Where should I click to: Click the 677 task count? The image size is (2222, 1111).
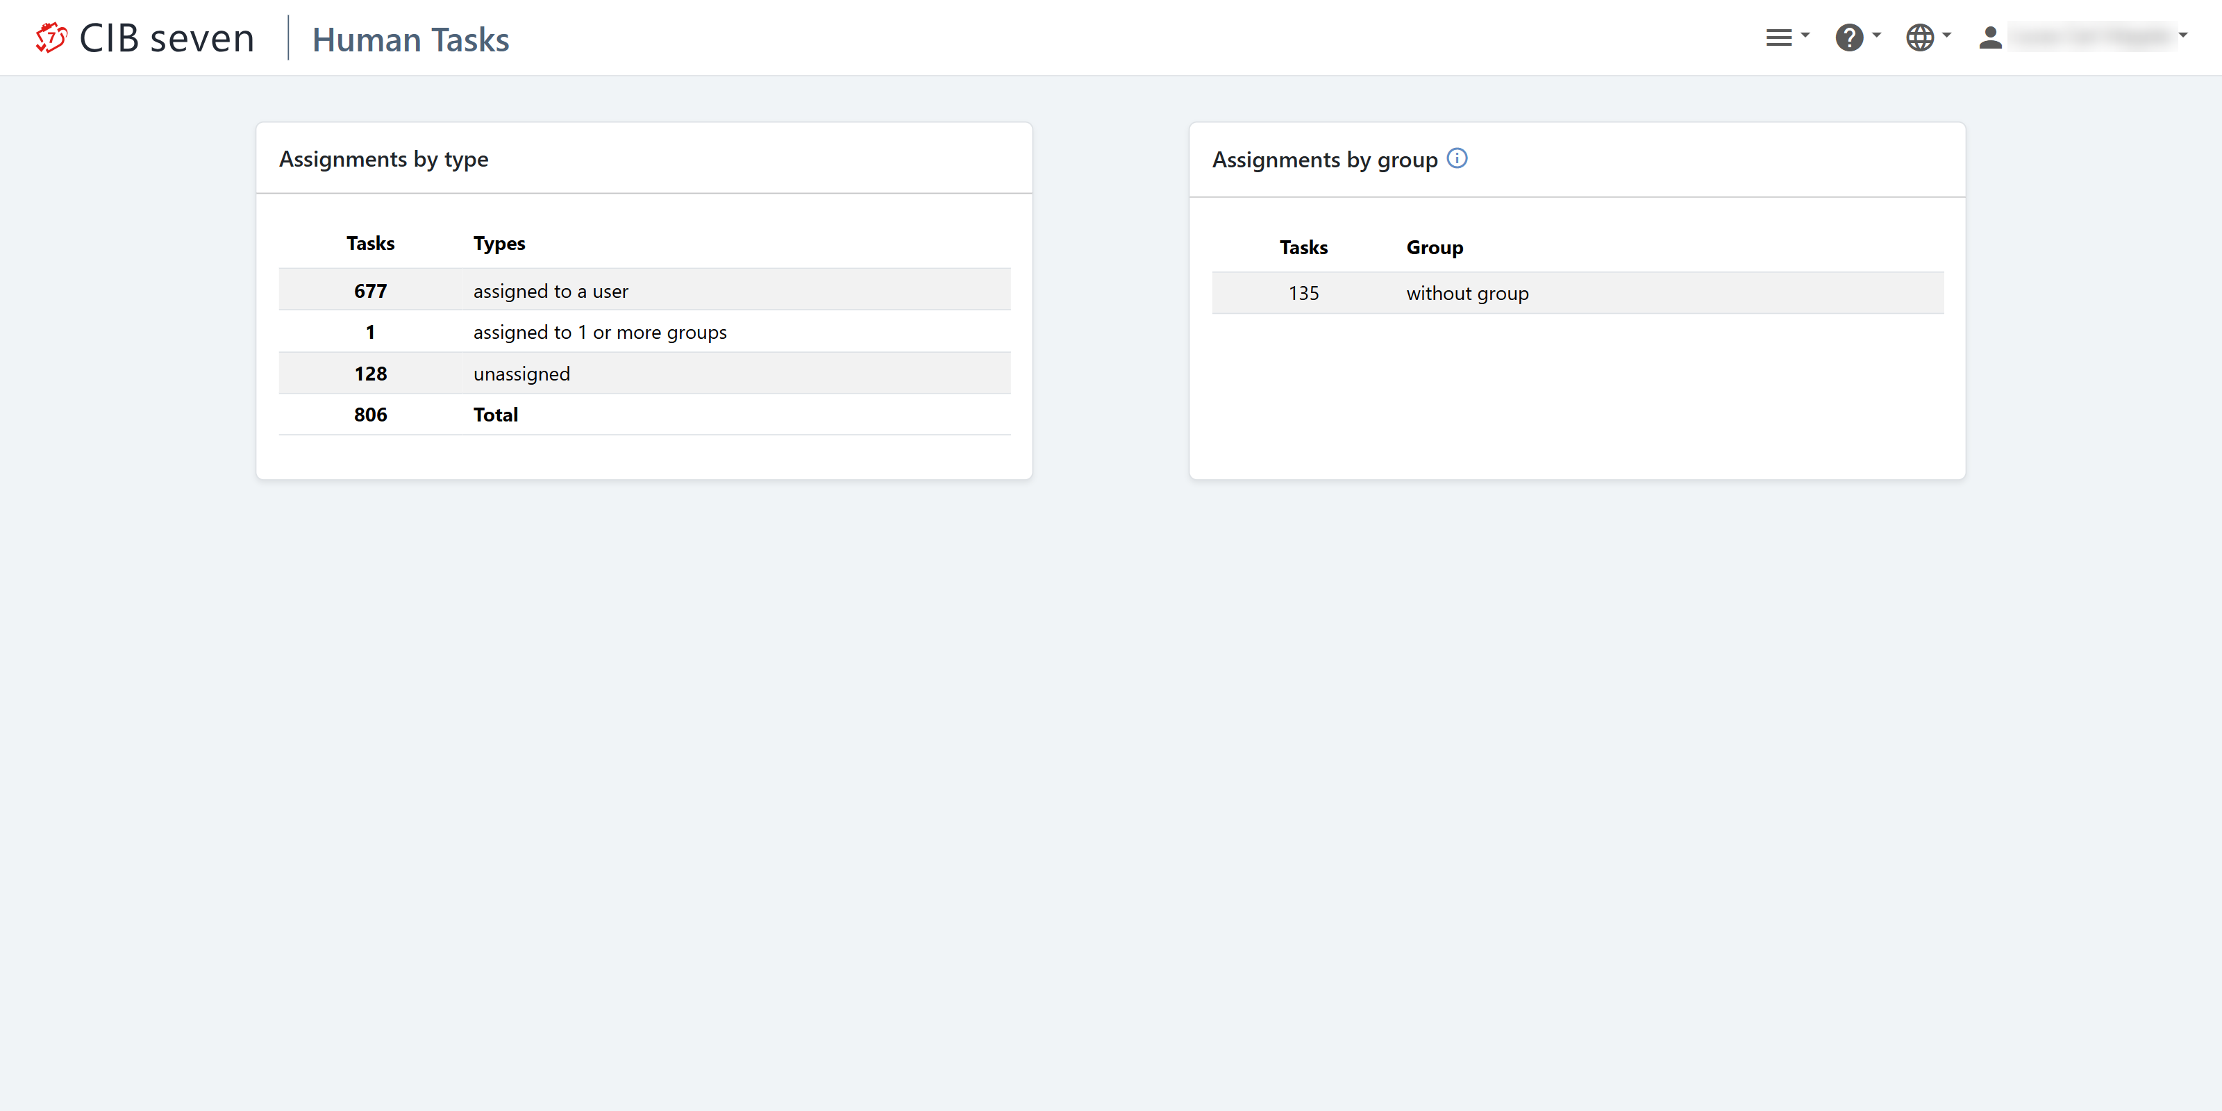click(370, 292)
